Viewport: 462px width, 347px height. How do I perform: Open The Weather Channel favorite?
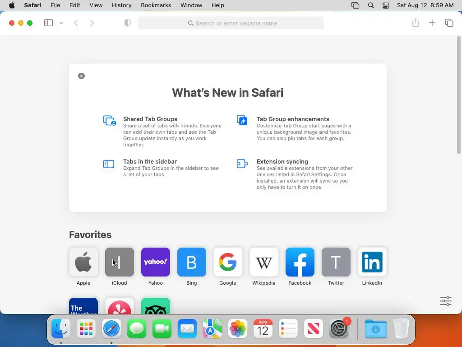pyautogui.click(x=83, y=306)
